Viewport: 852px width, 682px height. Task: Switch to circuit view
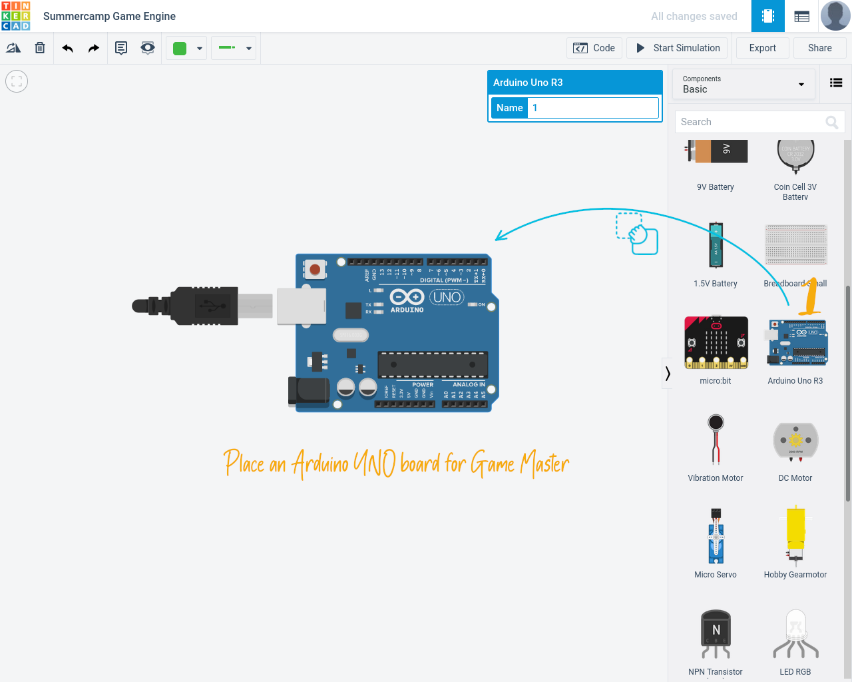tap(768, 16)
